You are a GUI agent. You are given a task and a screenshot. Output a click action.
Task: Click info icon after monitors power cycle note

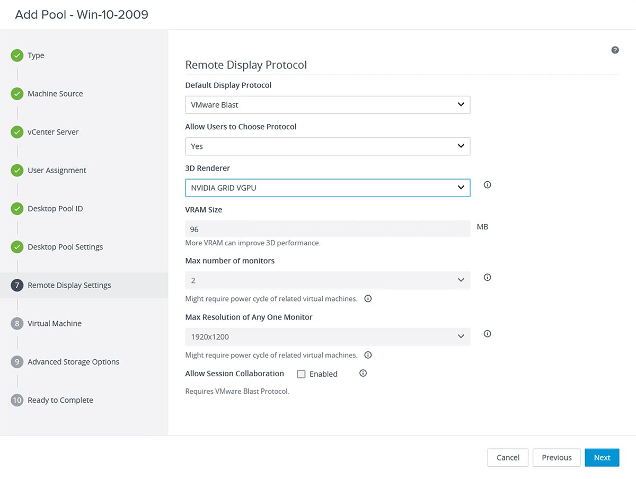coord(368,298)
